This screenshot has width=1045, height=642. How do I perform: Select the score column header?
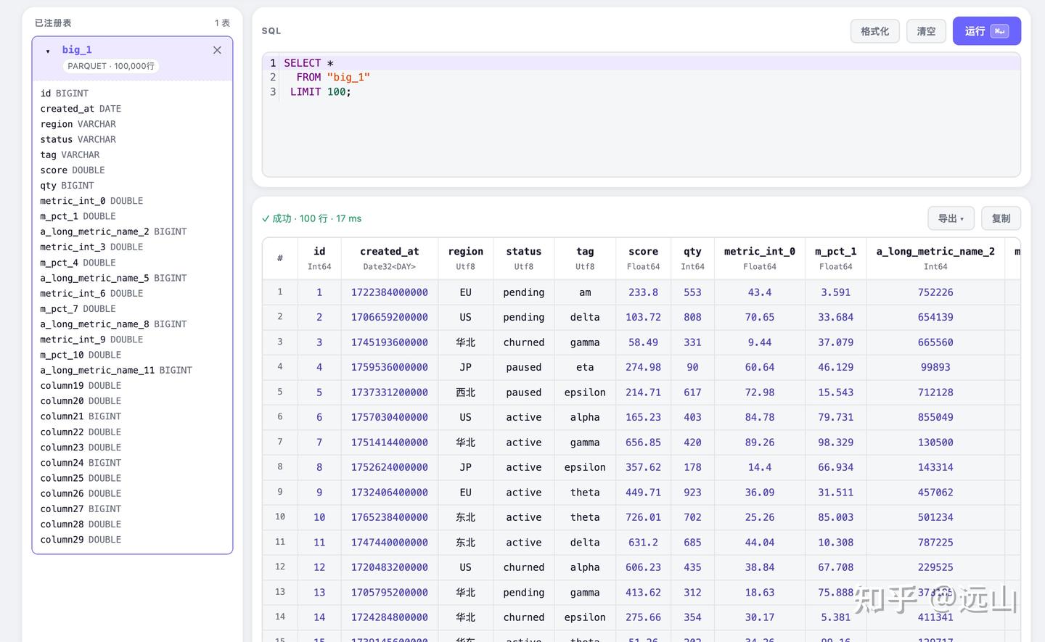pyautogui.click(x=644, y=258)
